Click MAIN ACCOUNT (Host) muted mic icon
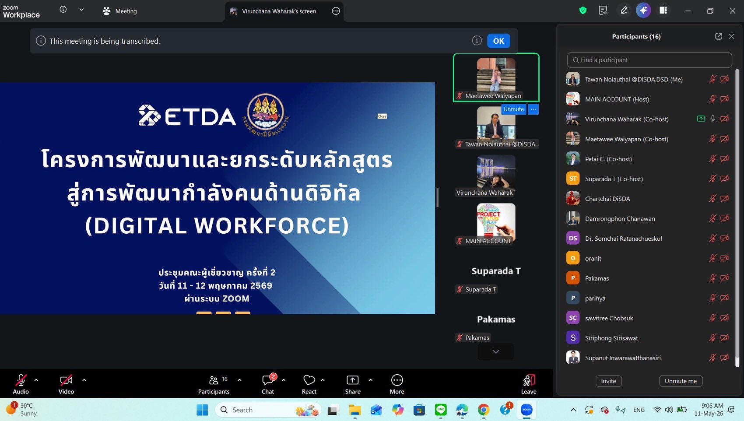744x421 pixels. pos(712,99)
